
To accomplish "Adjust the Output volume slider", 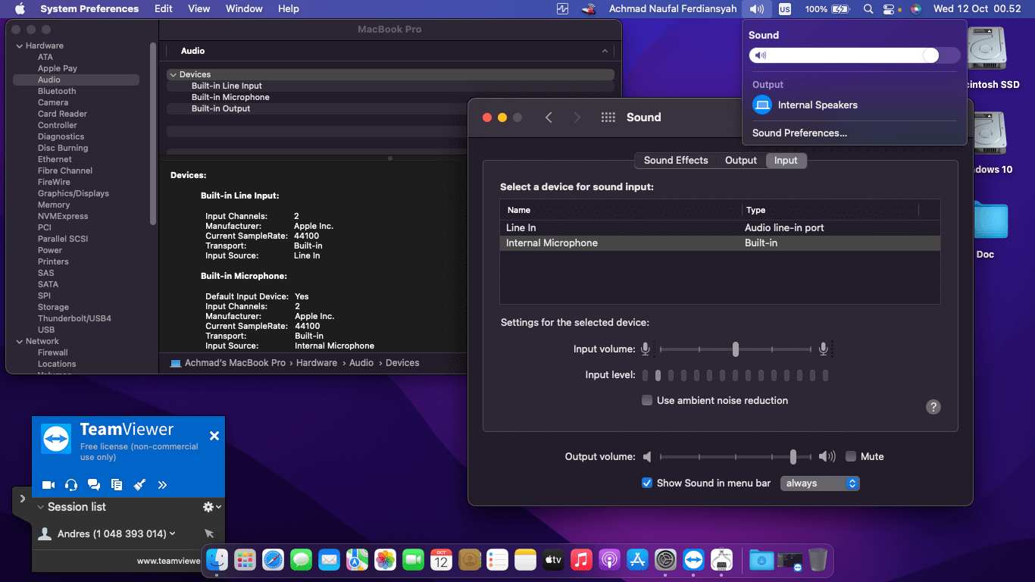I will click(x=736, y=457).
